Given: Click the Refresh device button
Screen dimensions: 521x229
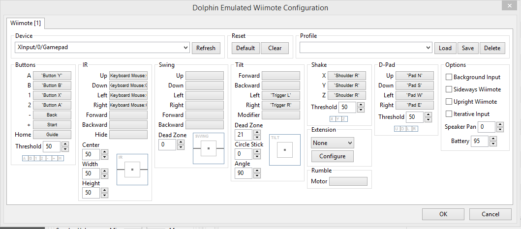Looking at the screenshot, I should [x=206, y=48].
